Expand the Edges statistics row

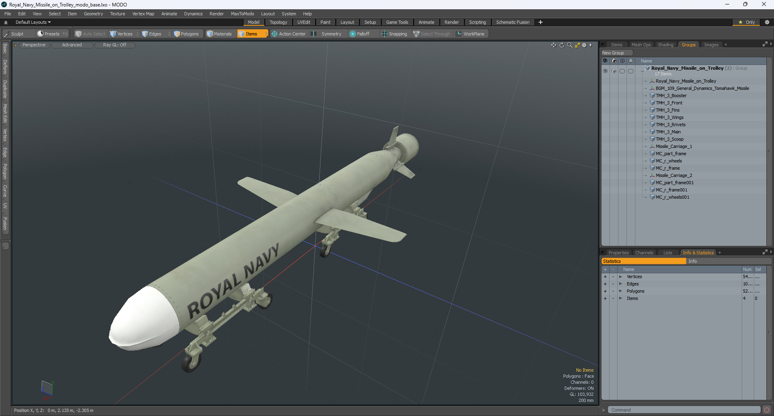620,284
